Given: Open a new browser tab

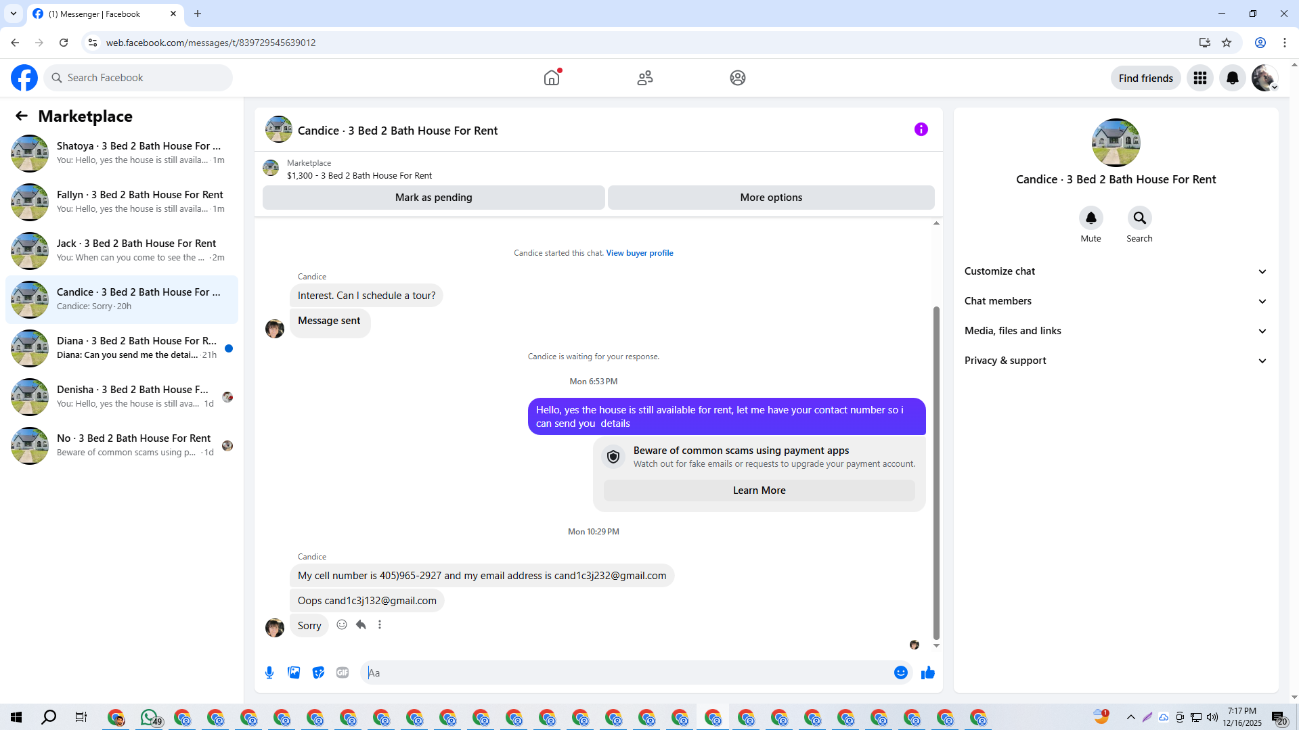Looking at the screenshot, I should point(198,14).
